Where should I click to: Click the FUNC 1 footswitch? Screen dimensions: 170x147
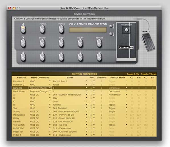42,29
